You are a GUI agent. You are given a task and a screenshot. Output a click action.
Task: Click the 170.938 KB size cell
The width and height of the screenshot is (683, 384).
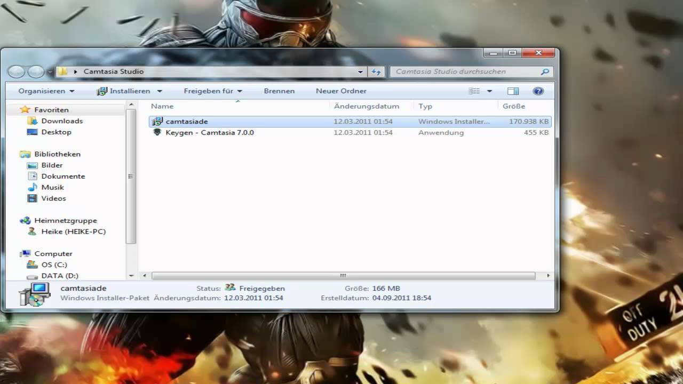click(529, 122)
